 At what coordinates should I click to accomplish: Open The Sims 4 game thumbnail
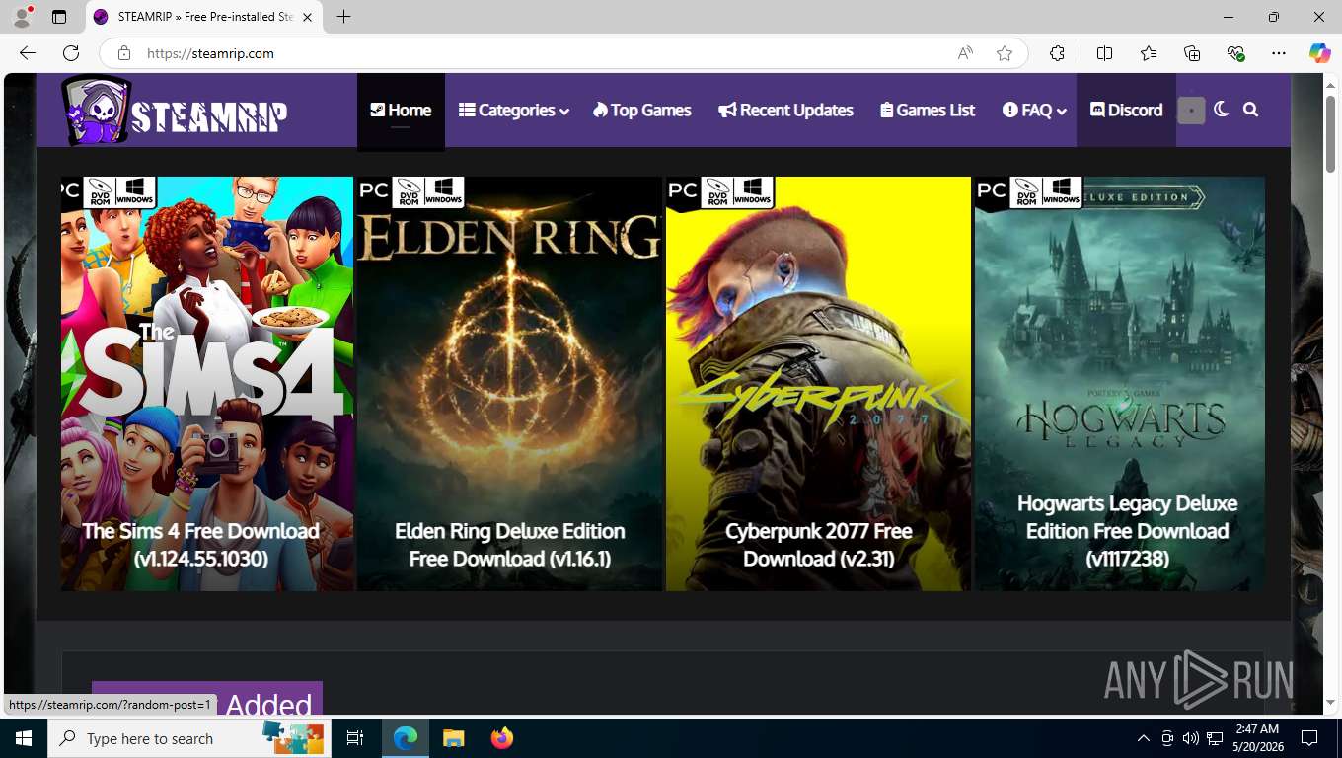click(x=207, y=384)
